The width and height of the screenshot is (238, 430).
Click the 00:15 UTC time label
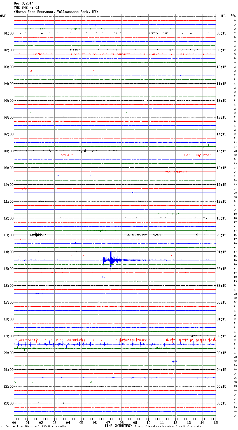click(221, 302)
